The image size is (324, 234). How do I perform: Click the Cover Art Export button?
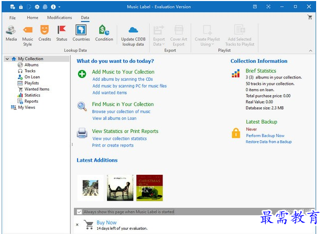coord(179,36)
